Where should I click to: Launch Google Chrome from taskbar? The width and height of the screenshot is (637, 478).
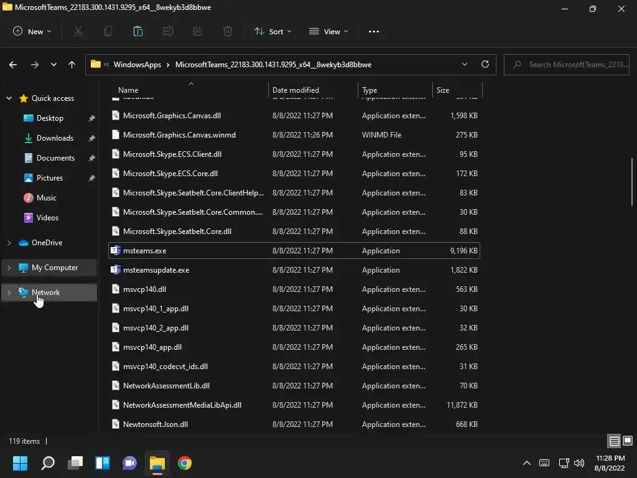pyautogui.click(x=185, y=463)
